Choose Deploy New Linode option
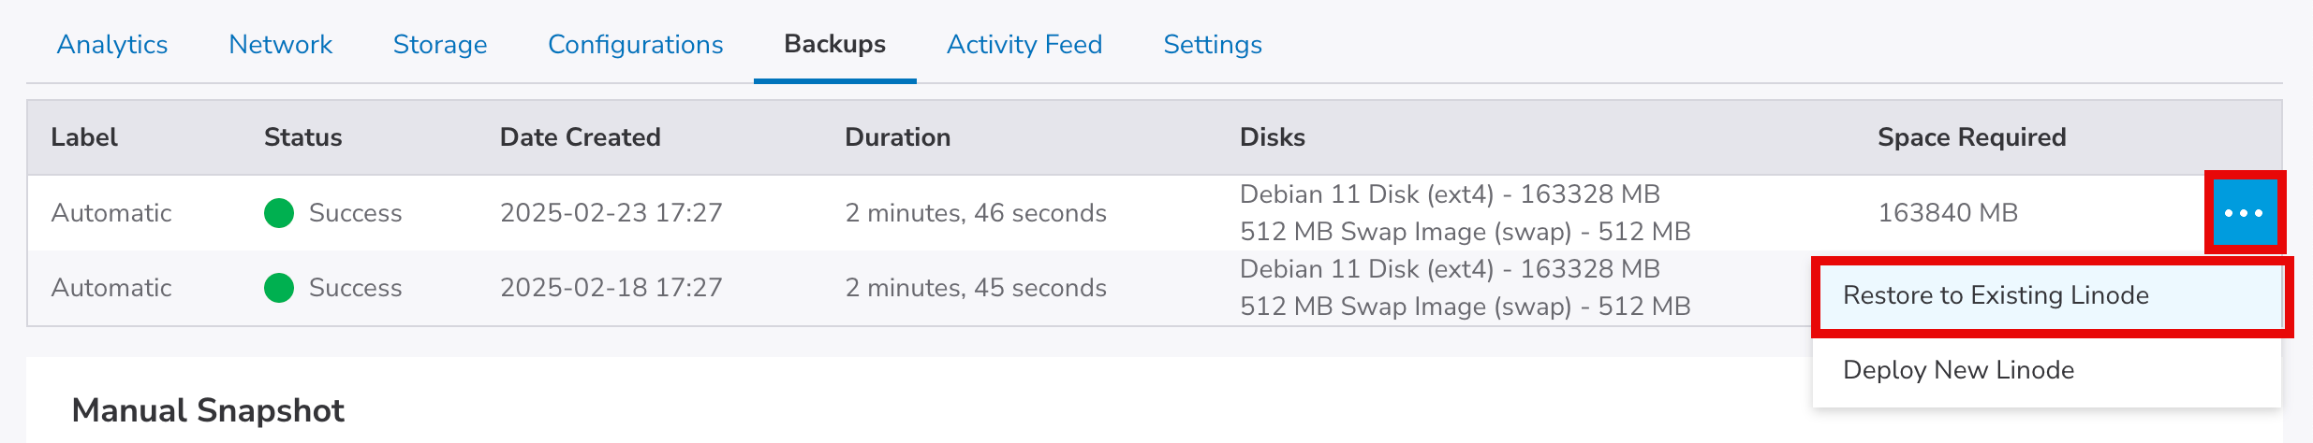 click(1957, 371)
